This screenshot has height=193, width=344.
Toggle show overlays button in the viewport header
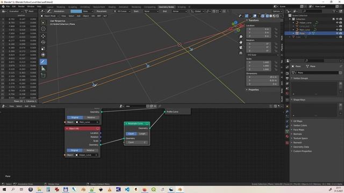point(254,16)
